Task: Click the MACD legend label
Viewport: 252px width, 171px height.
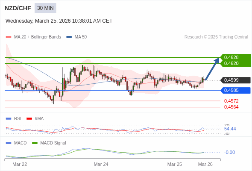Action: [21, 143]
